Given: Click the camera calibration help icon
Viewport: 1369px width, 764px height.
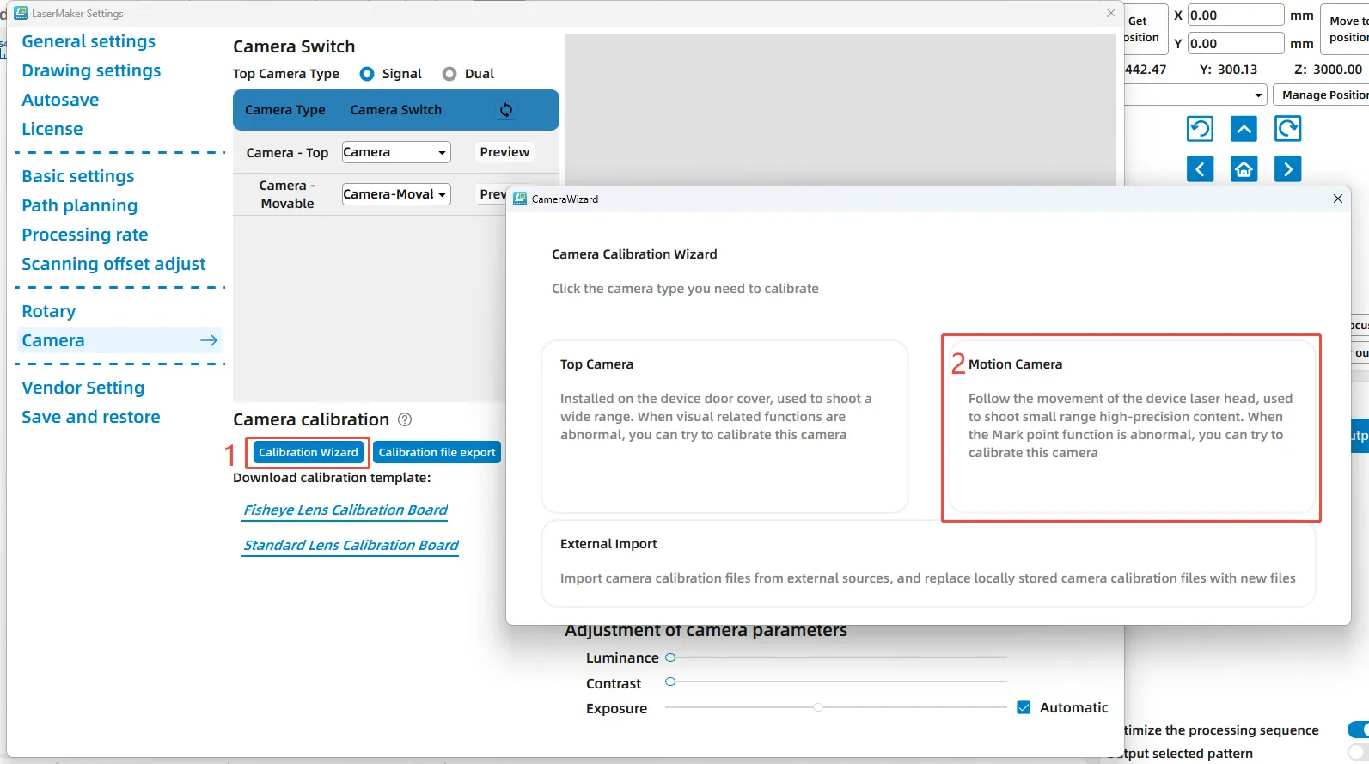Looking at the screenshot, I should pyautogui.click(x=405, y=419).
